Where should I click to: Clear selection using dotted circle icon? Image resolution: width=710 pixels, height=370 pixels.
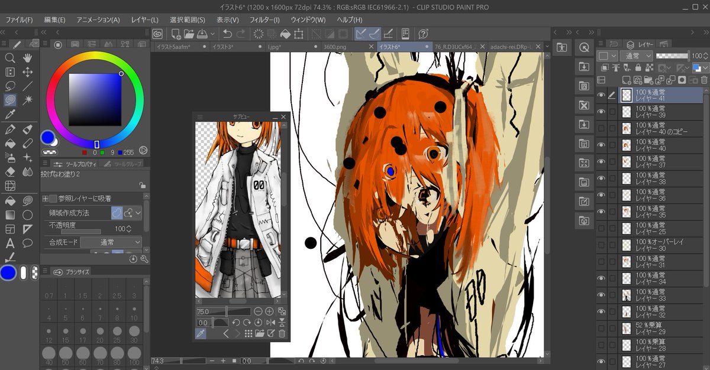point(259,33)
